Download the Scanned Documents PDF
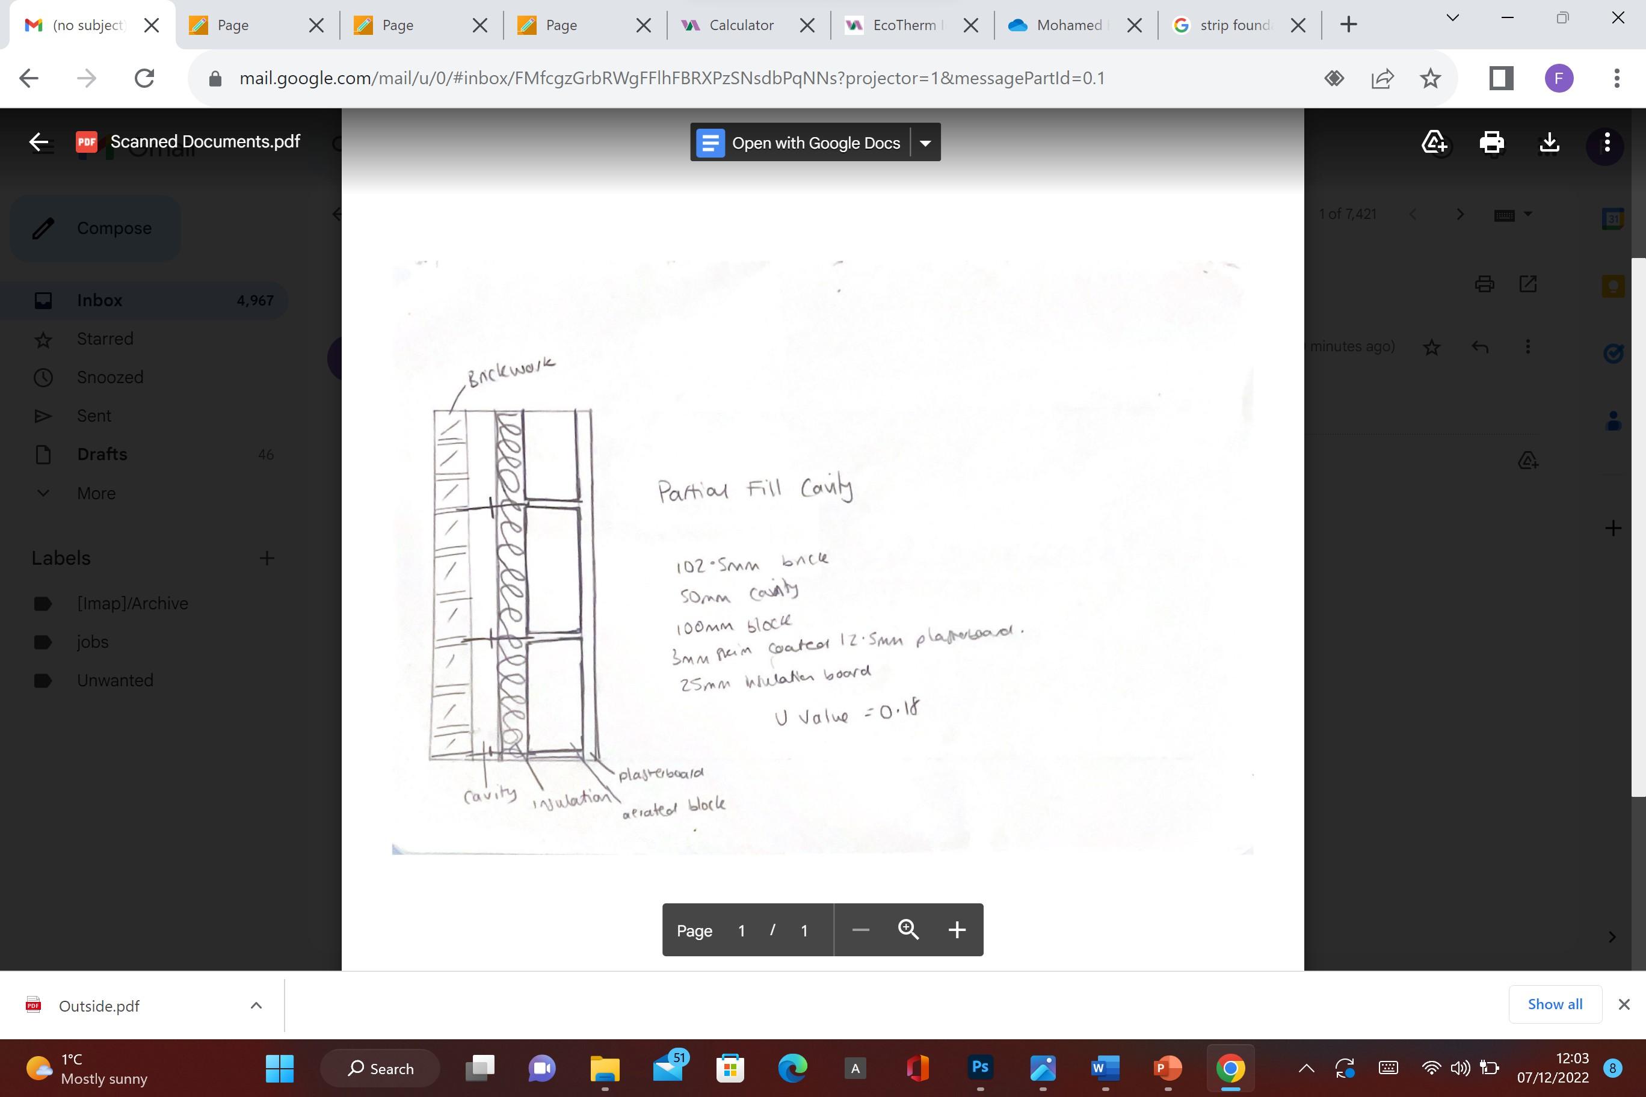The height and width of the screenshot is (1097, 1646). click(1549, 143)
